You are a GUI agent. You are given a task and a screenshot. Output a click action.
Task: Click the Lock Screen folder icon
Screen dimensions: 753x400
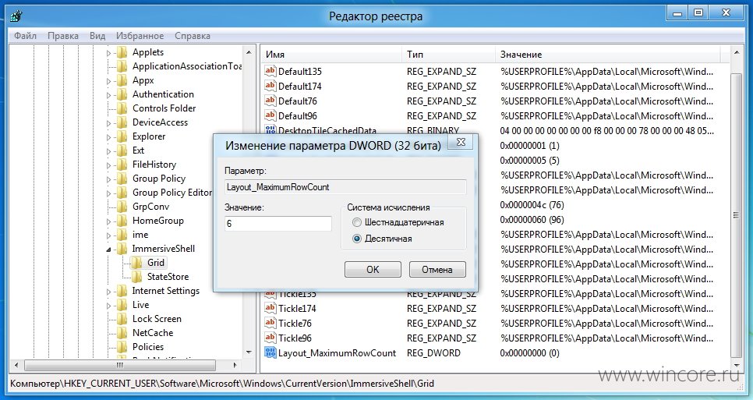tap(122, 318)
